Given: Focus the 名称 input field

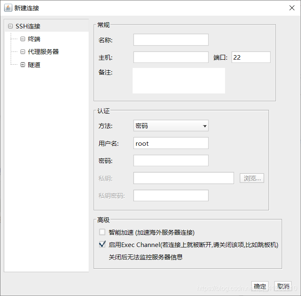Looking at the screenshot, I should (171, 40).
